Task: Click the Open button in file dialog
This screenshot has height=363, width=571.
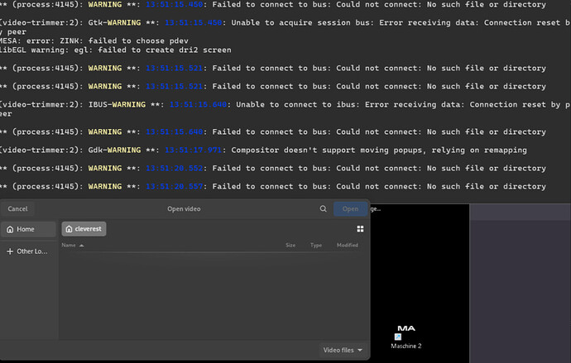Action: [350, 208]
